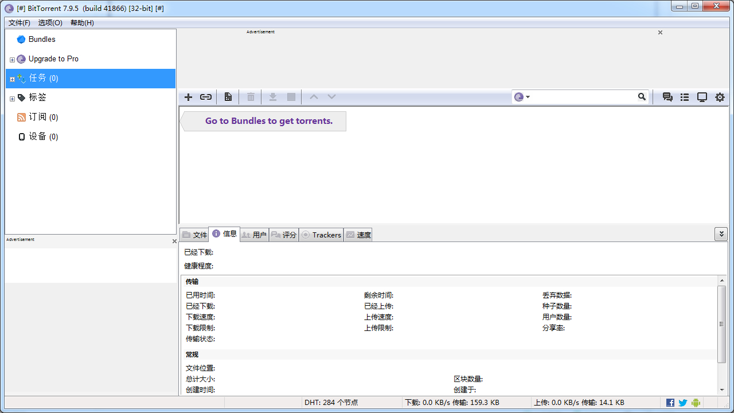
Task: Click the torrent search input field
Action: 583,97
